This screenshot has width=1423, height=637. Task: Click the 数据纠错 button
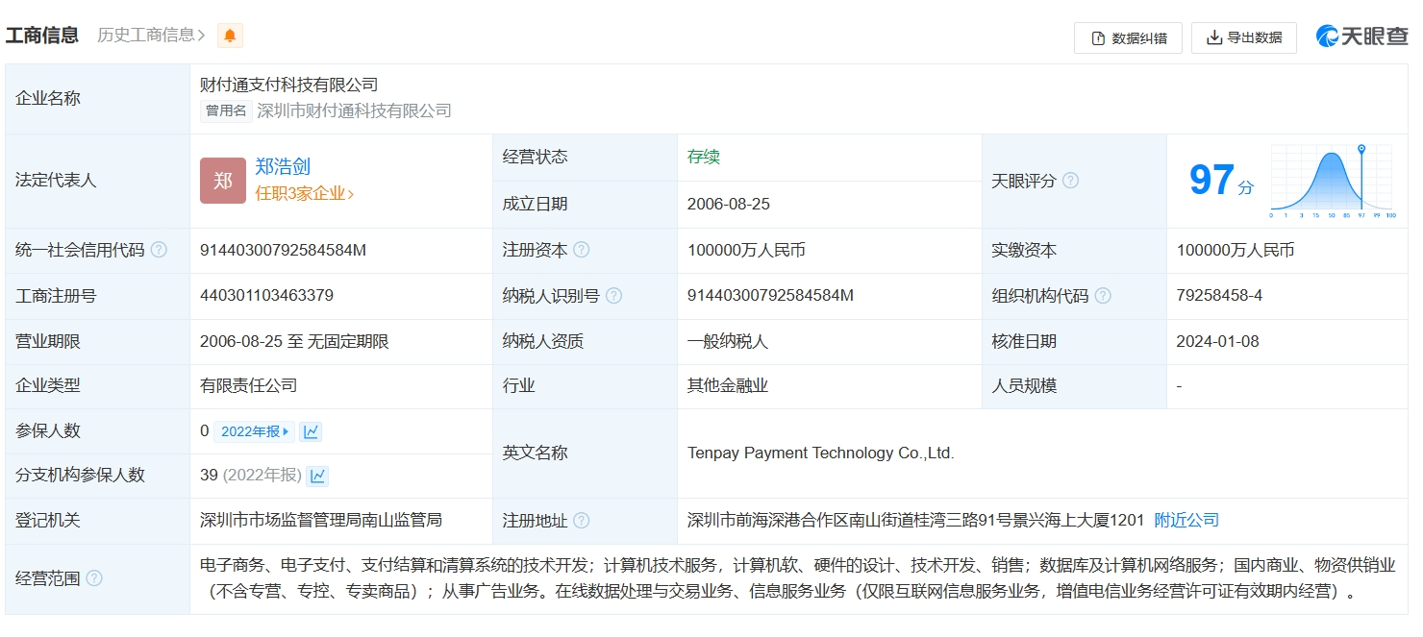point(1128,37)
